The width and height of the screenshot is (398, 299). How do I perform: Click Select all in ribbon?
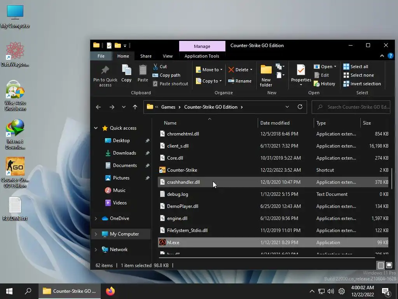356,67
